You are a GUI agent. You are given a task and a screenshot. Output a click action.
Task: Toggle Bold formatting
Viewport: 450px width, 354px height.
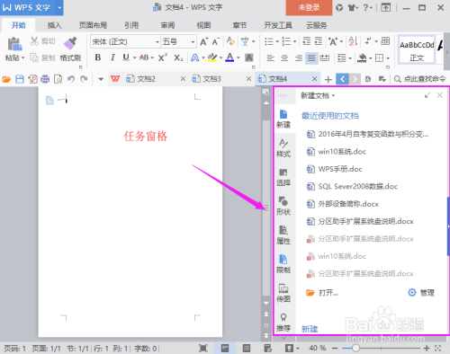point(98,58)
